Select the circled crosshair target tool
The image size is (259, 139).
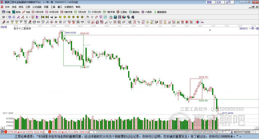[52, 22]
